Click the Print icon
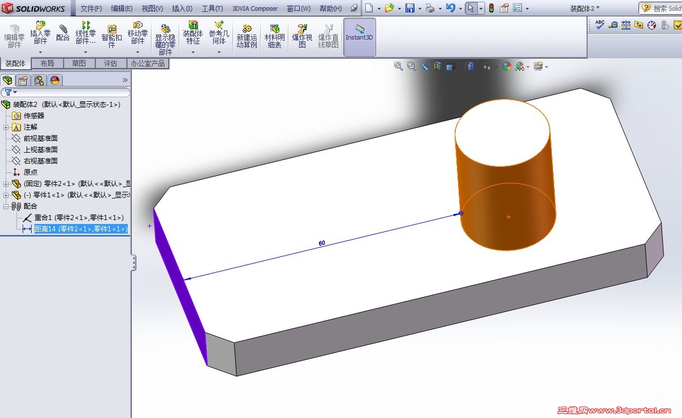Image resolution: width=682 pixels, height=418 pixels. tap(430, 8)
